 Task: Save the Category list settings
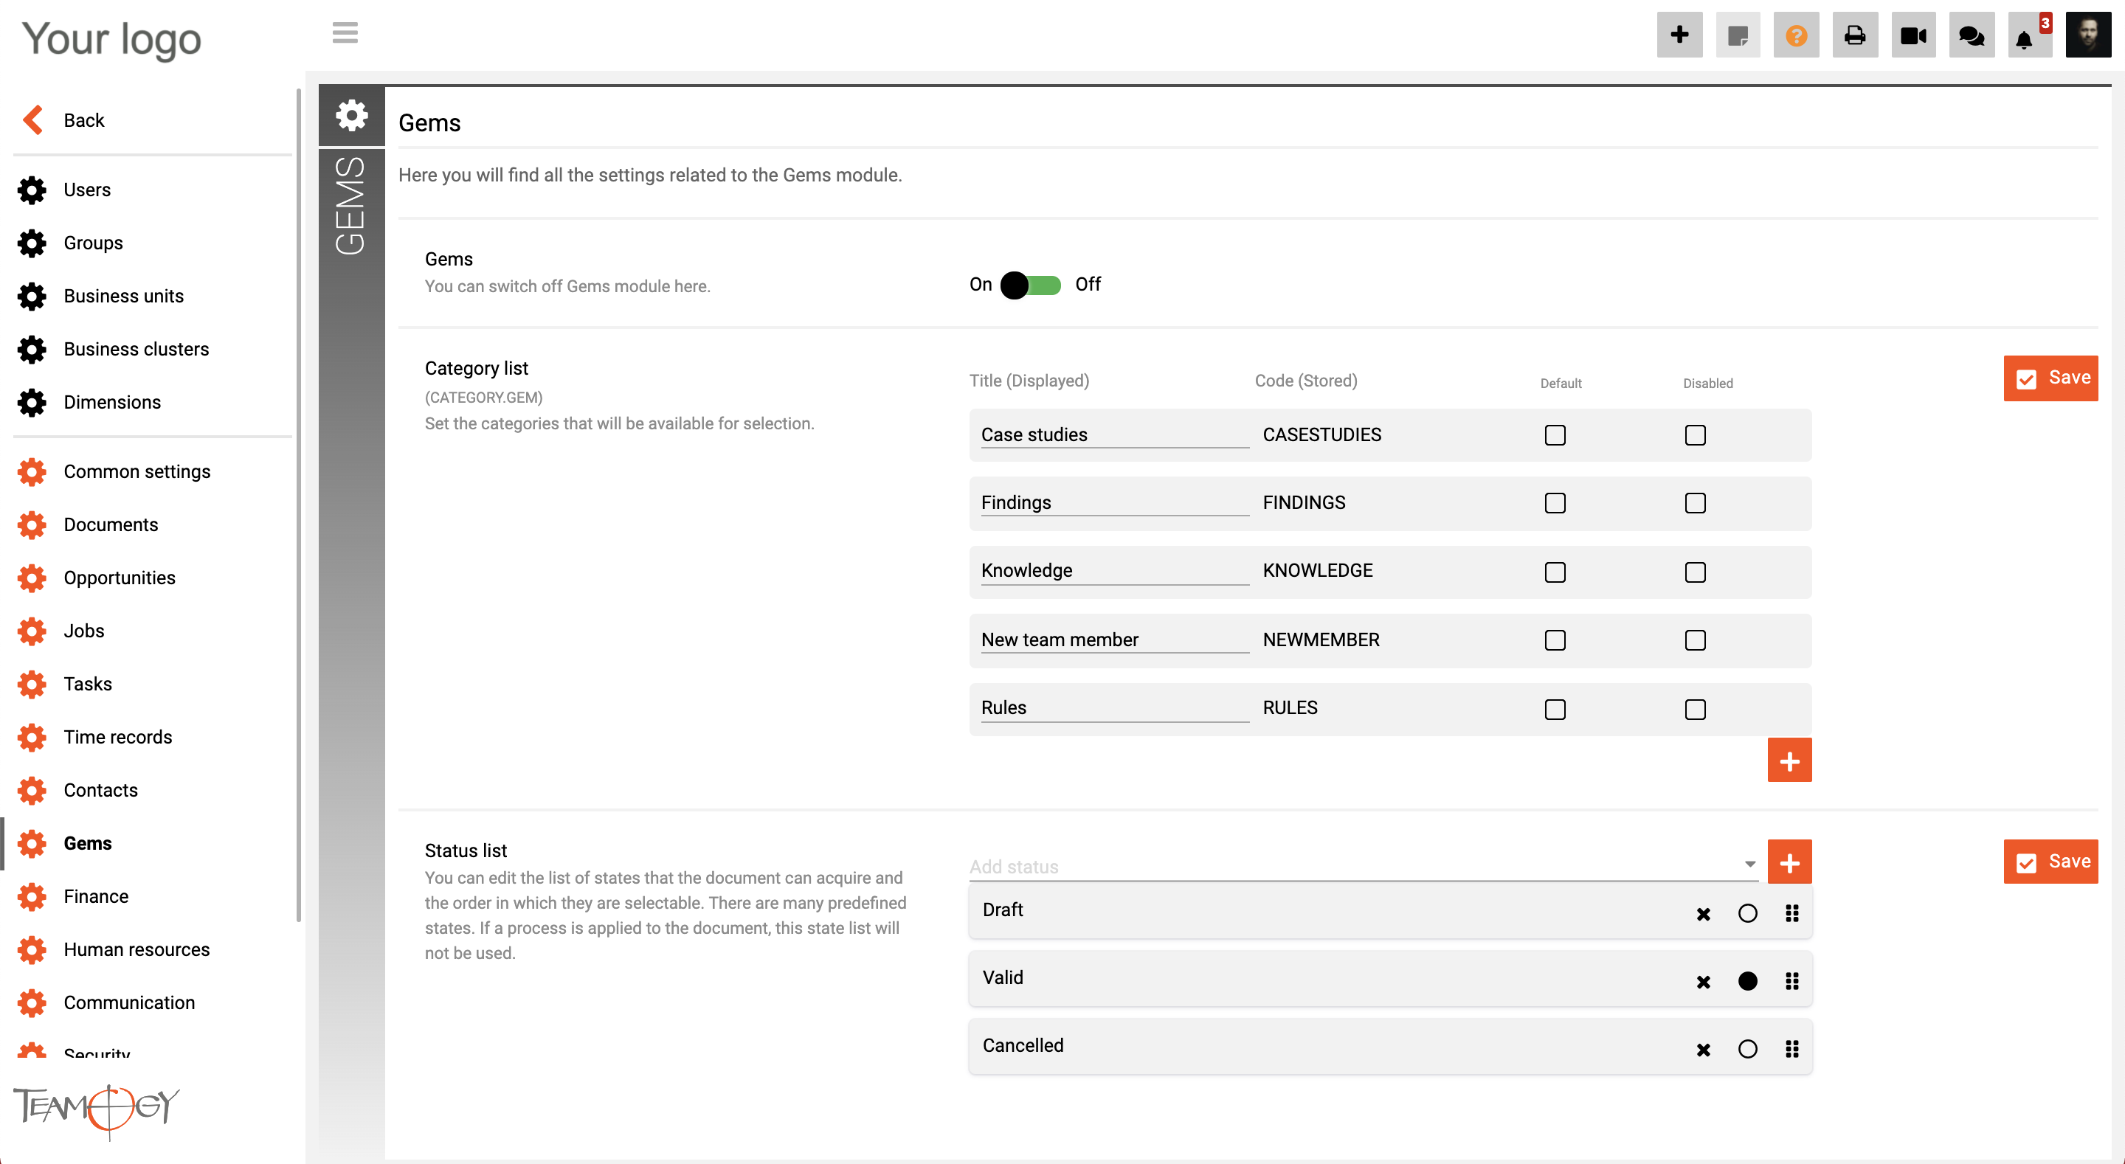point(2050,378)
